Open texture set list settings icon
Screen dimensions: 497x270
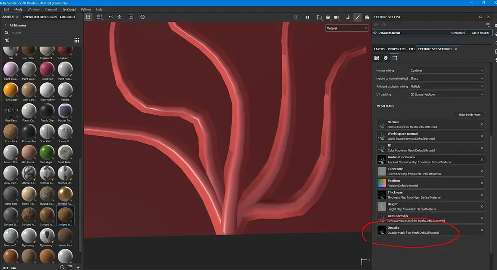(x=488, y=25)
